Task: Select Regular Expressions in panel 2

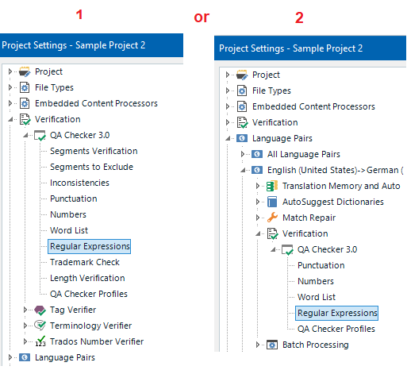Action: [337, 313]
